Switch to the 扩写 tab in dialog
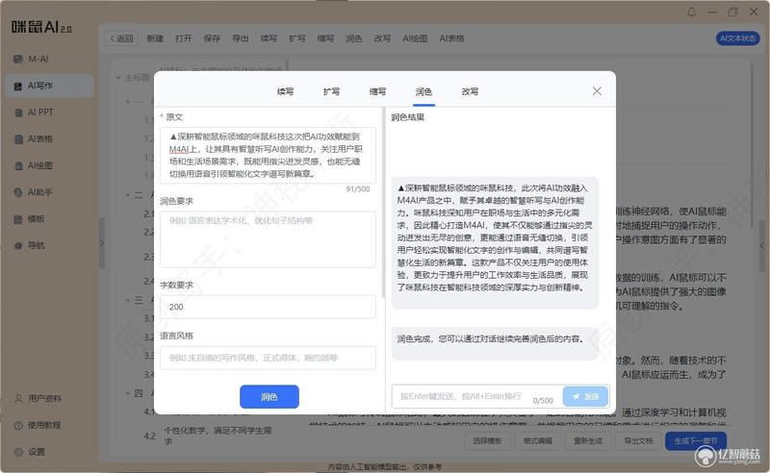The width and height of the screenshot is (770, 473). (x=331, y=91)
